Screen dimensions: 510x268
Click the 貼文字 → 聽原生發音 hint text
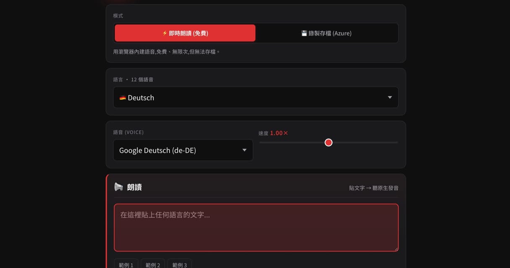tap(374, 188)
